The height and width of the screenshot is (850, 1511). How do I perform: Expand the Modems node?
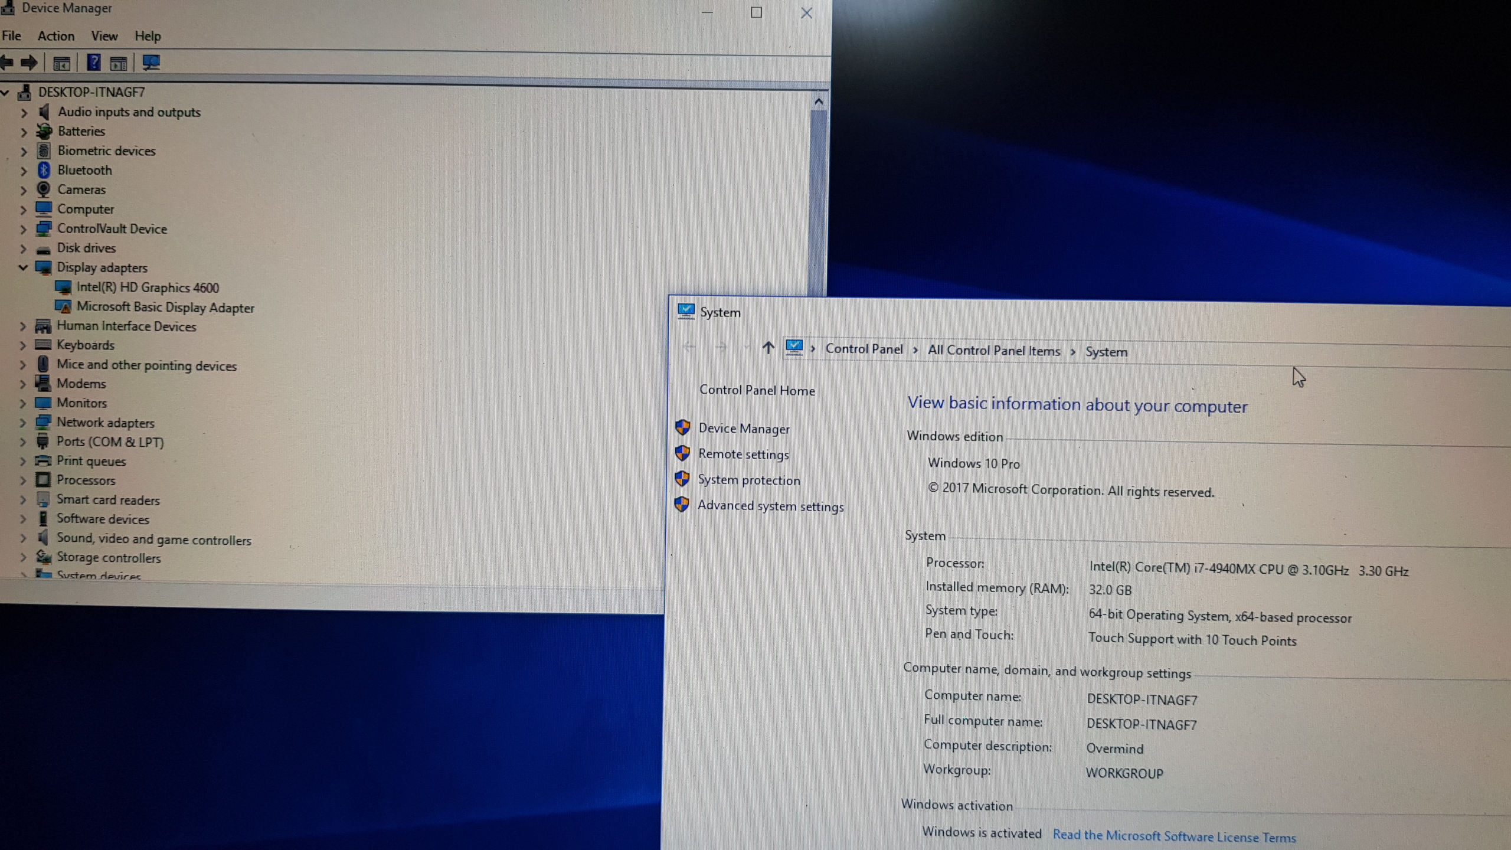click(23, 384)
